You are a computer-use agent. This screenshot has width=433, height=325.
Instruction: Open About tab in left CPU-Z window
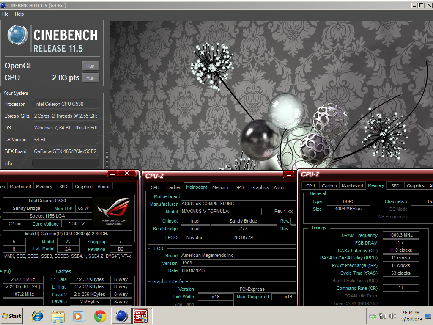104,187
